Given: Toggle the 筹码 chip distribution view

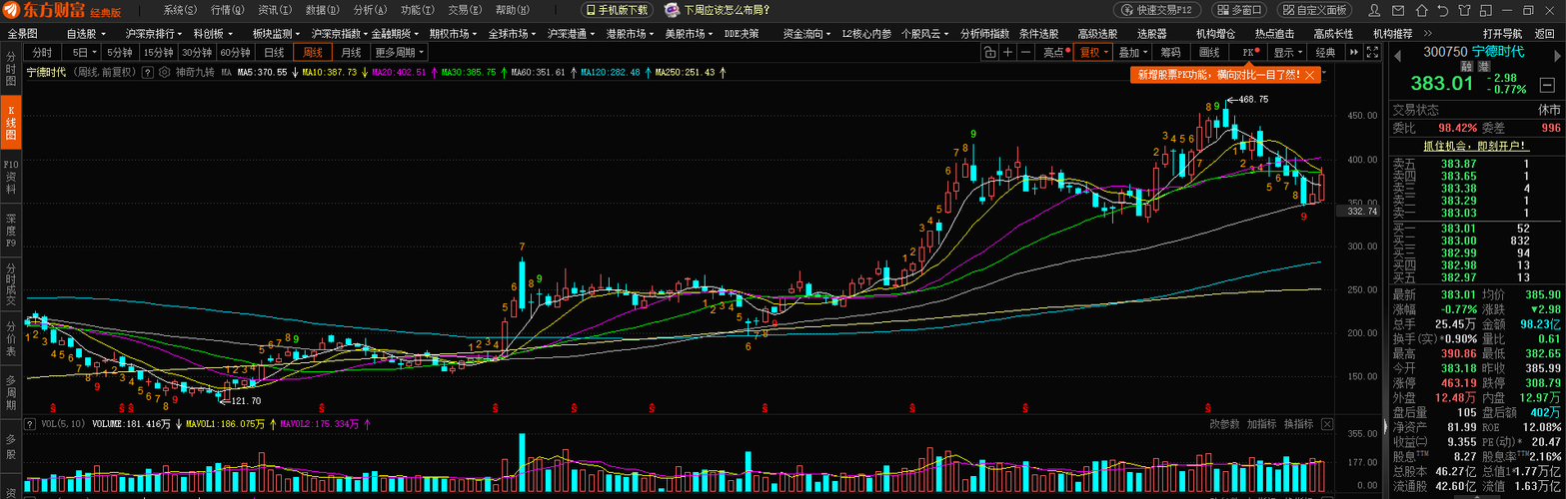Looking at the screenshot, I should click(x=1171, y=53).
